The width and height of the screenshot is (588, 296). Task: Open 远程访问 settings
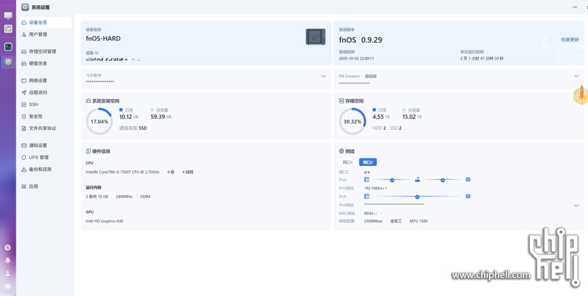tap(45, 92)
